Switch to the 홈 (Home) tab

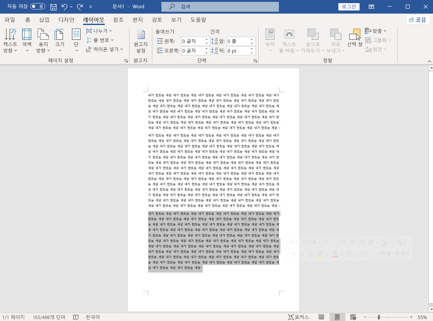click(28, 20)
